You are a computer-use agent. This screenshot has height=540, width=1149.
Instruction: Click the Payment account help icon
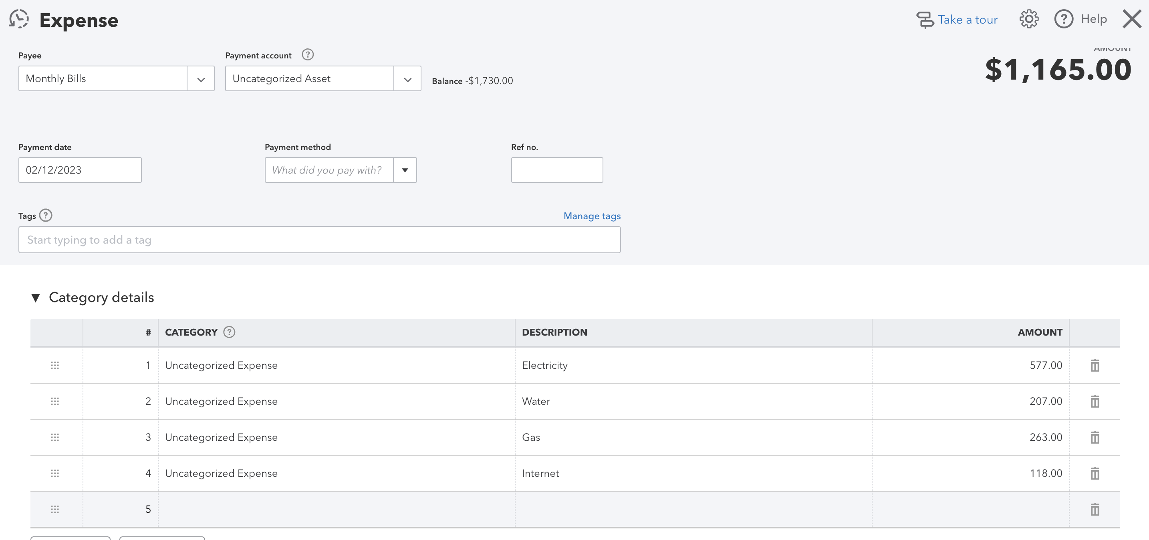click(x=307, y=55)
